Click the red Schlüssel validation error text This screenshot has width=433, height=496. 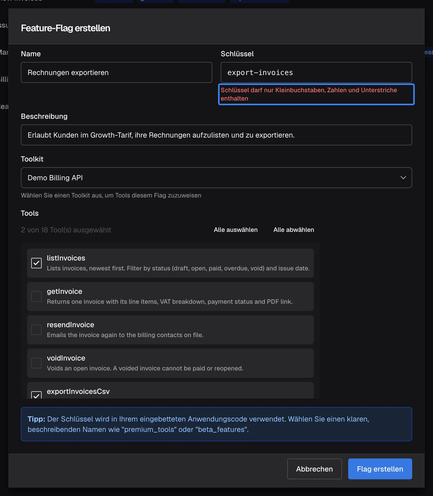point(309,94)
